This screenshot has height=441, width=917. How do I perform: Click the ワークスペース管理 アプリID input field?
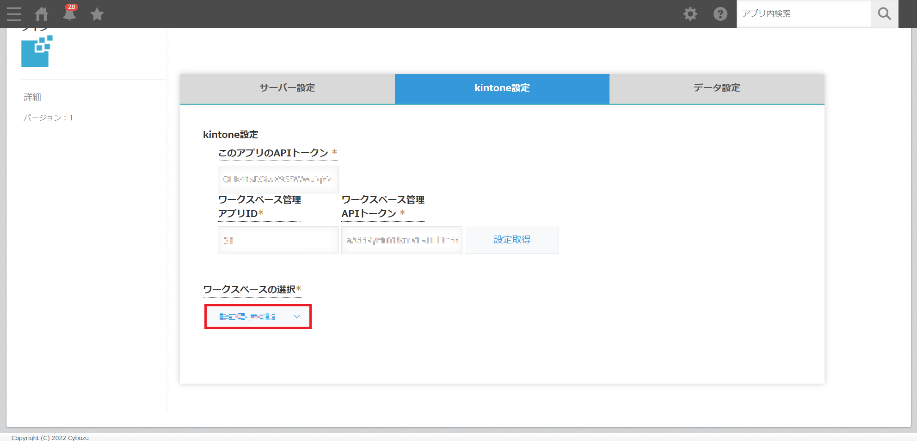[278, 240]
